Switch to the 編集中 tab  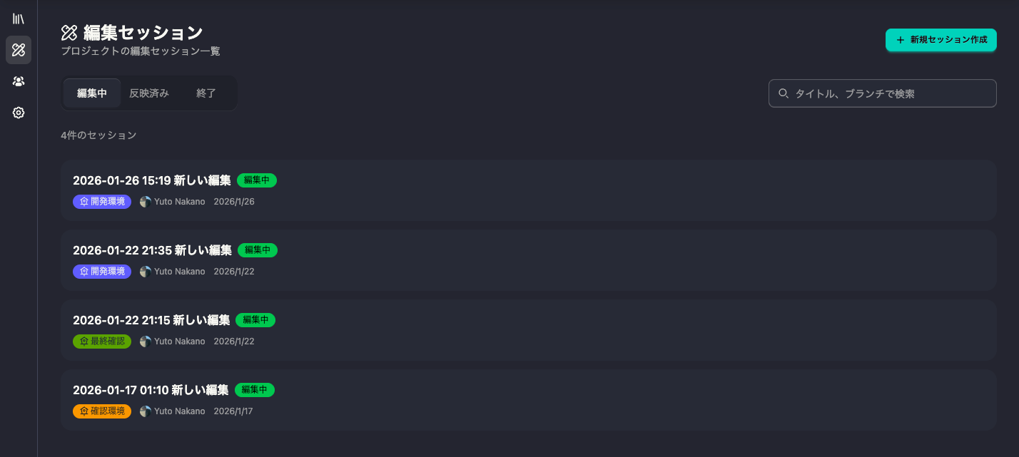click(x=92, y=93)
